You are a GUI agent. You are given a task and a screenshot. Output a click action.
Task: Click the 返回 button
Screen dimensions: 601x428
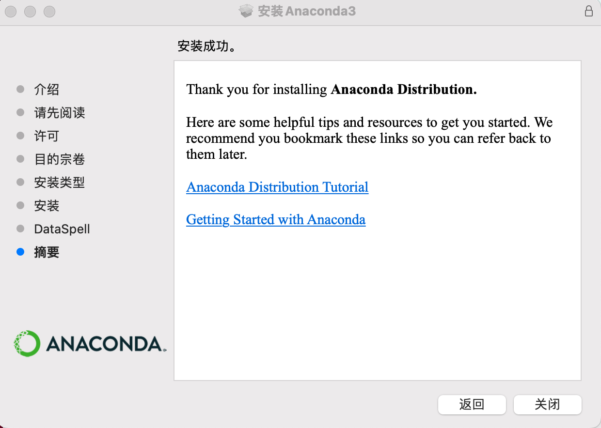472,405
